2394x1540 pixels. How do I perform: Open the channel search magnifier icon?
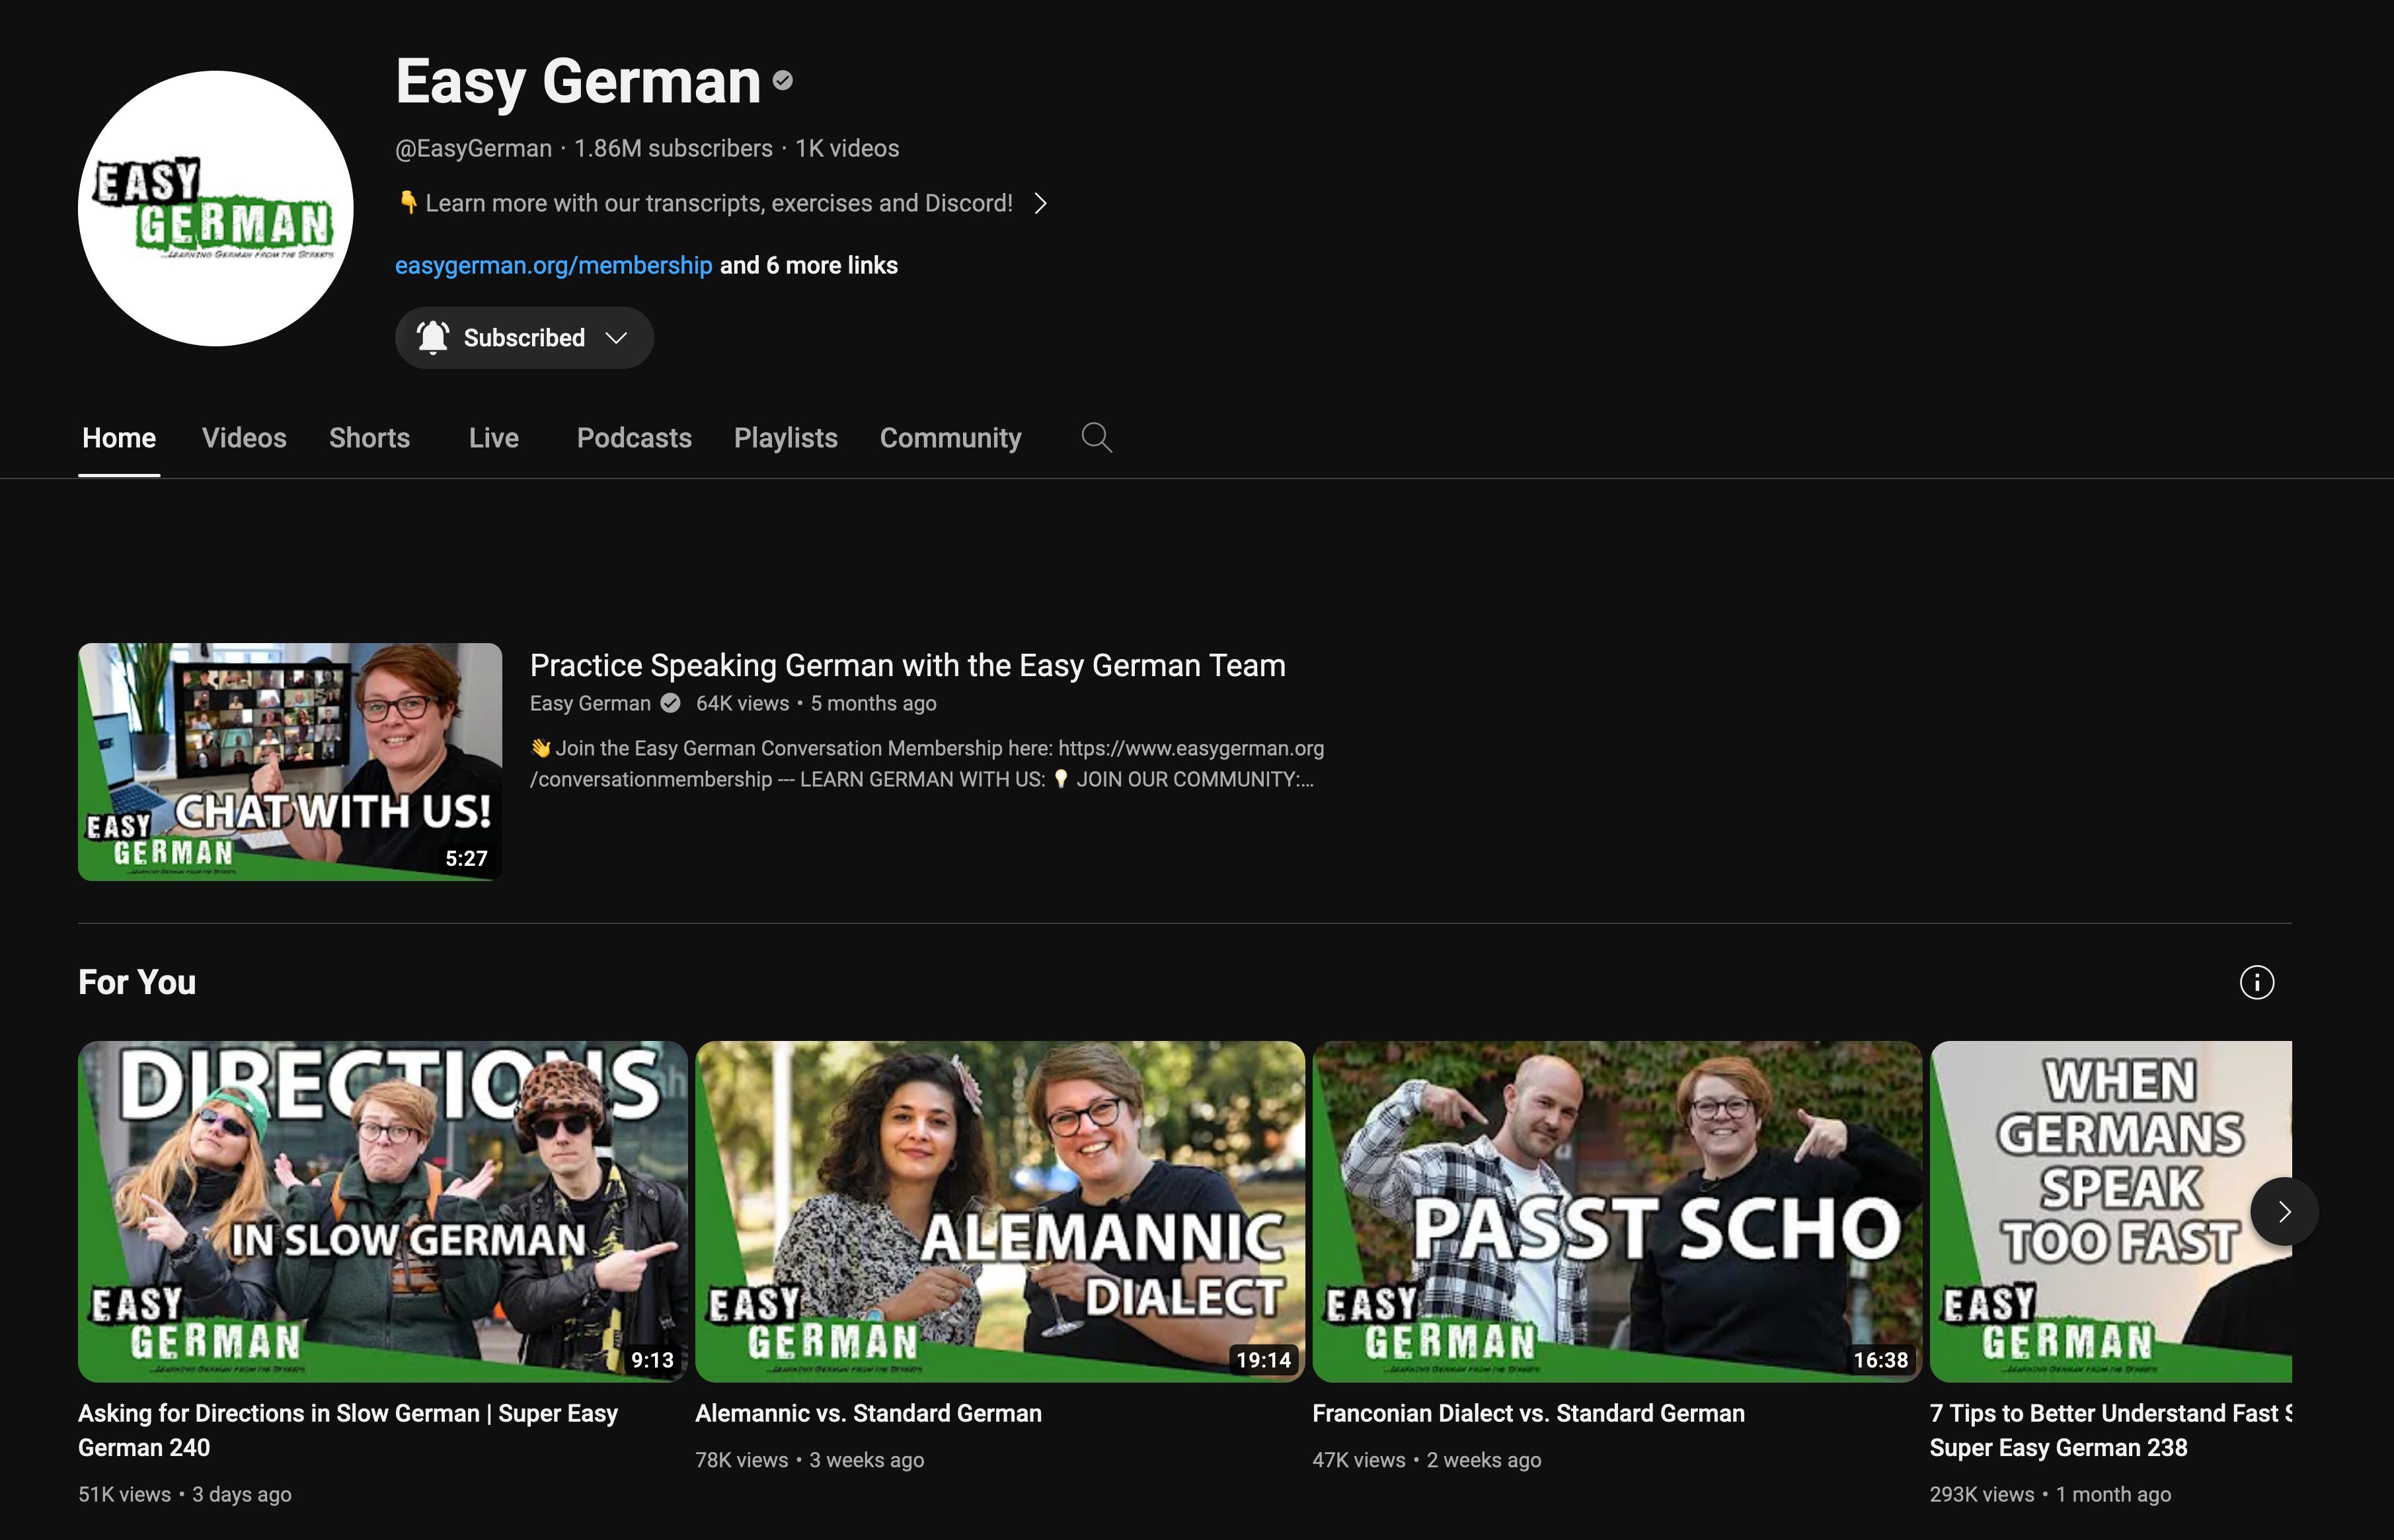coord(1096,438)
